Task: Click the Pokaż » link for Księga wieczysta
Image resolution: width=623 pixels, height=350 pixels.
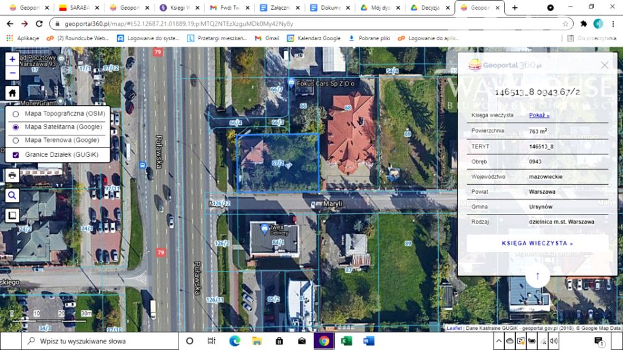Action: point(539,115)
